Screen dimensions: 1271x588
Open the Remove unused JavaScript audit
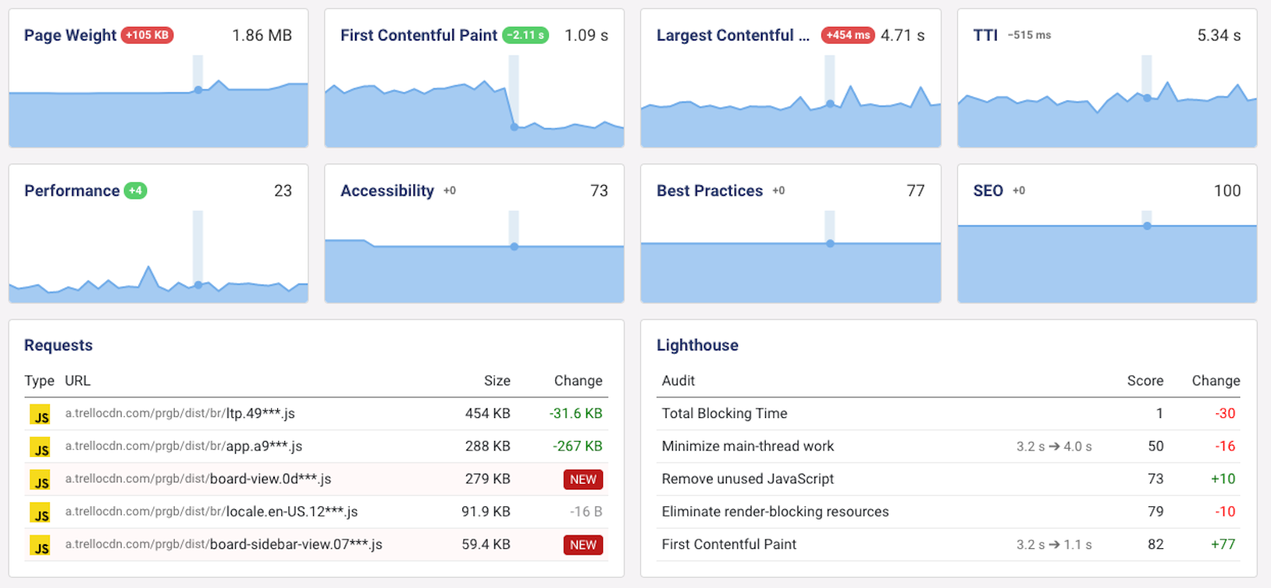click(747, 479)
